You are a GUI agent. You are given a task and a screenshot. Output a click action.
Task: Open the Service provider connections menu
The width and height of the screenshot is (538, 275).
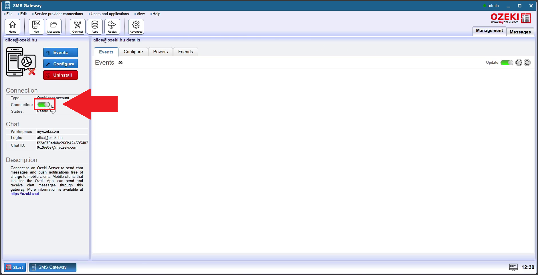(x=58, y=14)
